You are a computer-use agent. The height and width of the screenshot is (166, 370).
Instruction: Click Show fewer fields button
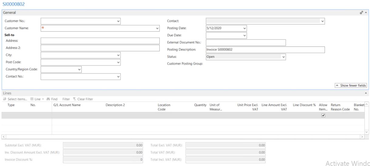[351, 85]
